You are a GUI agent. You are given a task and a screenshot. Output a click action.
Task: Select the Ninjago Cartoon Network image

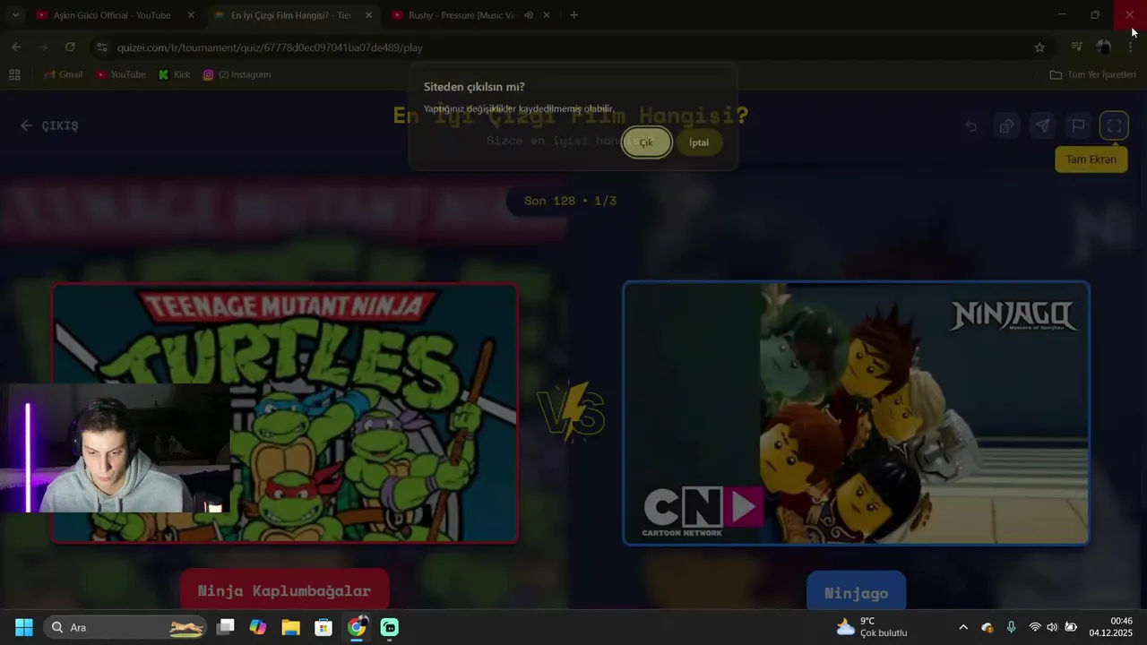pyautogui.click(x=856, y=413)
